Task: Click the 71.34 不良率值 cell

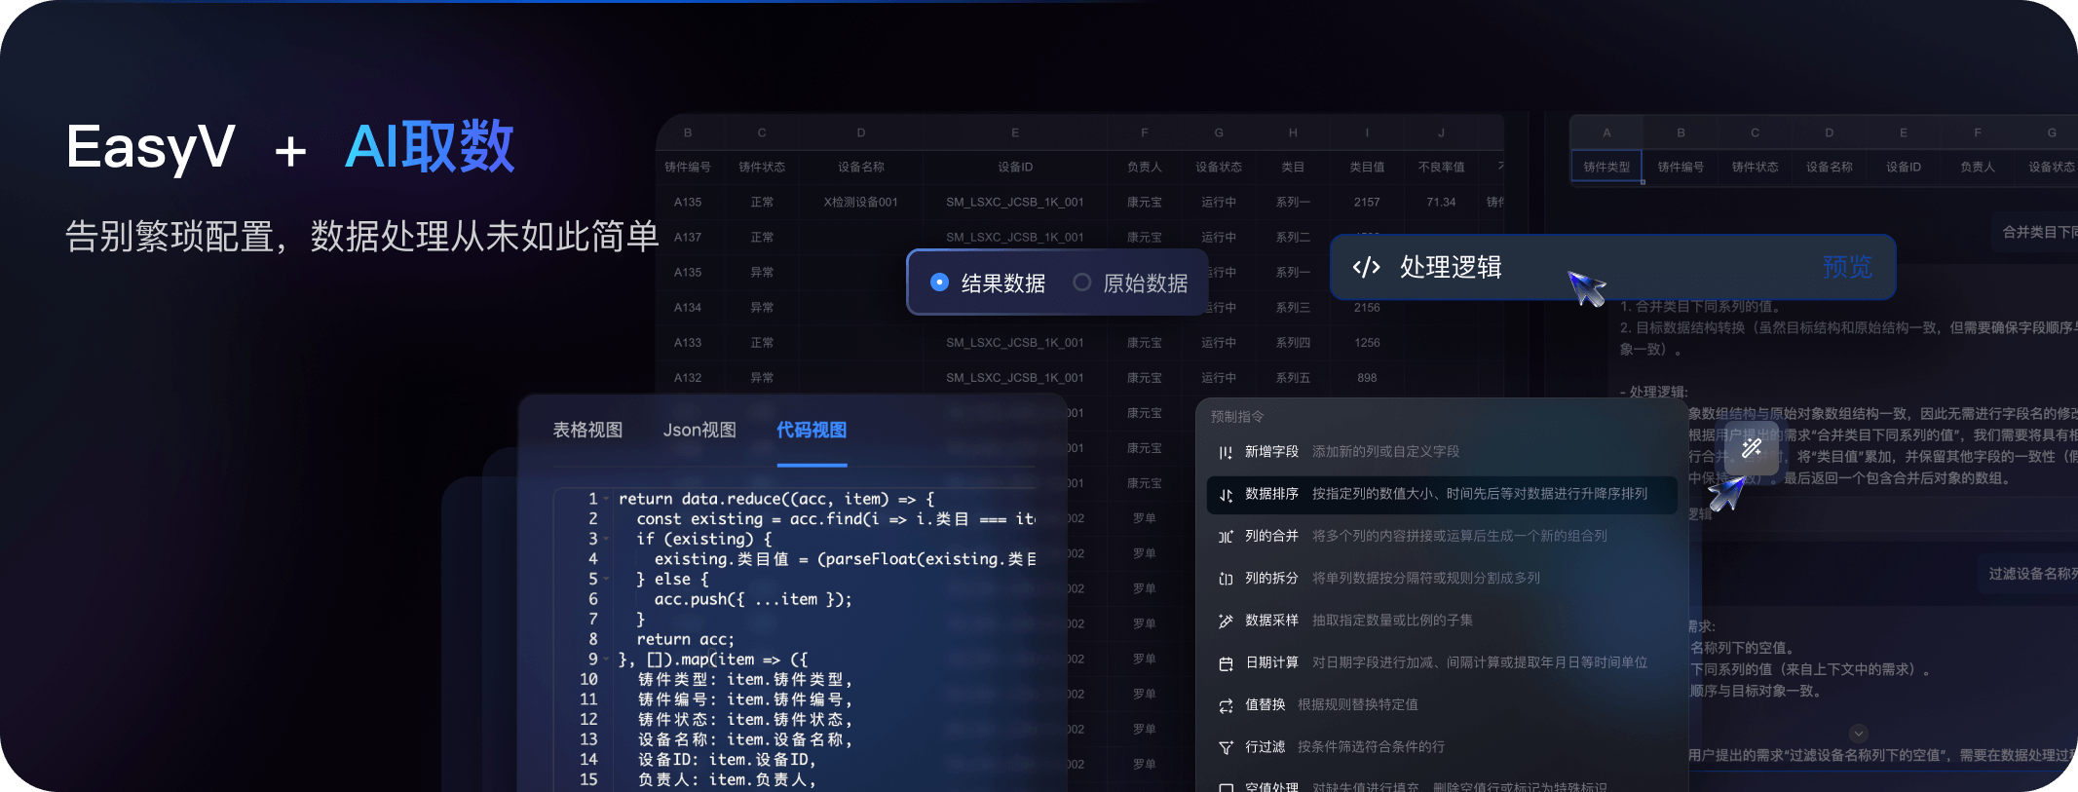Action: coord(1441,202)
